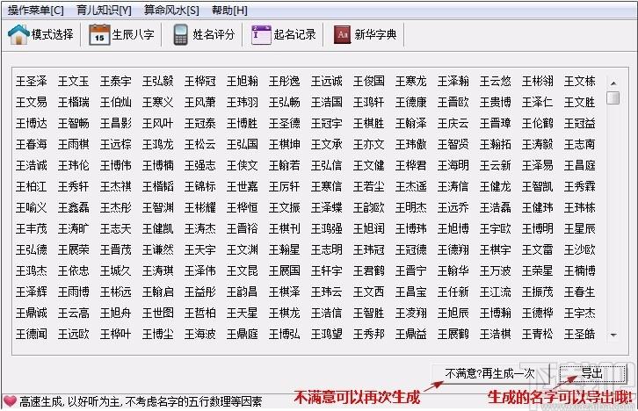Open 新华字典 dictionary icon
638x411 pixels.
pyautogui.click(x=342, y=34)
